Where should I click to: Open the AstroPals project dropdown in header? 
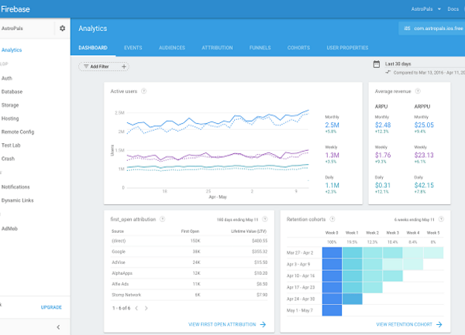tap(422, 9)
